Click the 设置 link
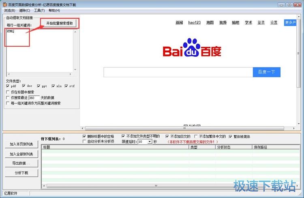Image resolution: width=304 pixels, height=198 pixels. [274, 22]
